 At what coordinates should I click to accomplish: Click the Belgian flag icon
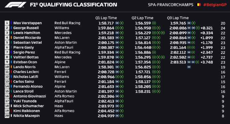click(x=199, y=5)
